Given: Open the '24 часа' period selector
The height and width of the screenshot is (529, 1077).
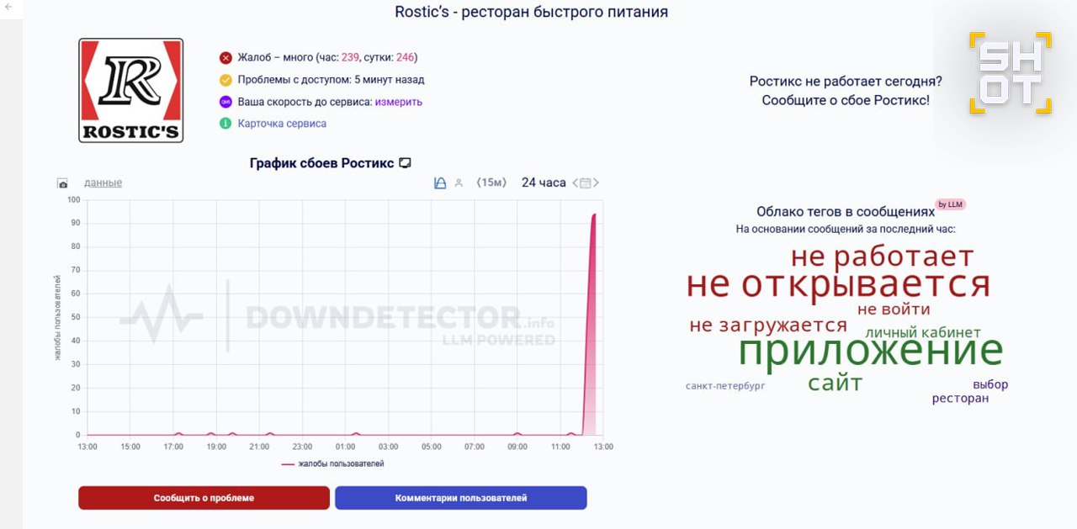Looking at the screenshot, I should coord(544,183).
